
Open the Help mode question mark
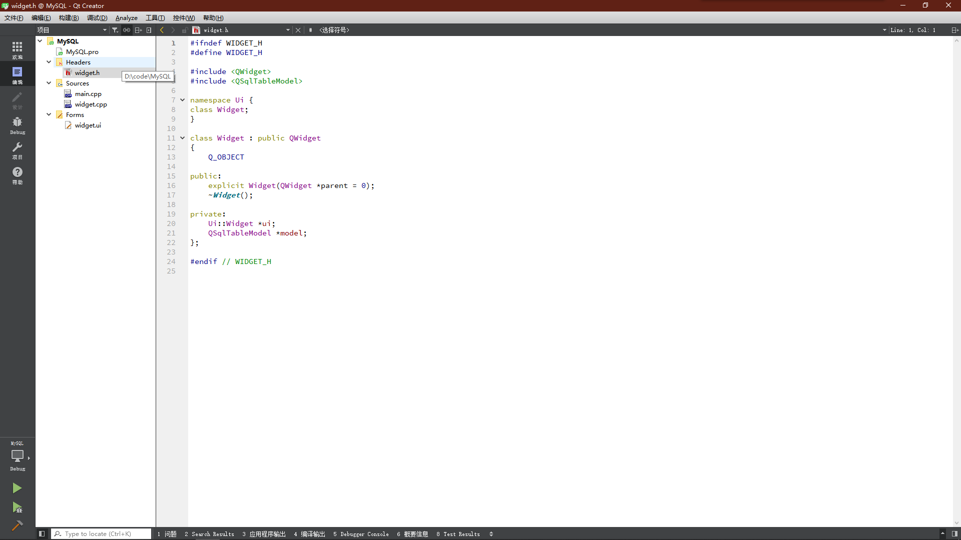tap(18, 174)
